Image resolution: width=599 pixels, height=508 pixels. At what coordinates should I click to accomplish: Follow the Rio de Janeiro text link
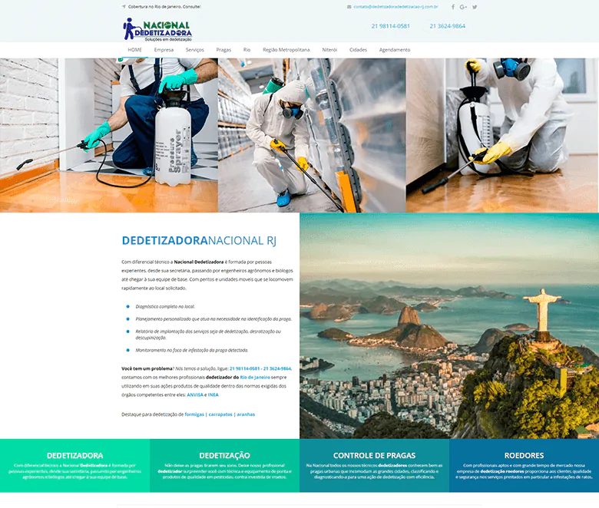pyautogui.click(x=255, y=377)
